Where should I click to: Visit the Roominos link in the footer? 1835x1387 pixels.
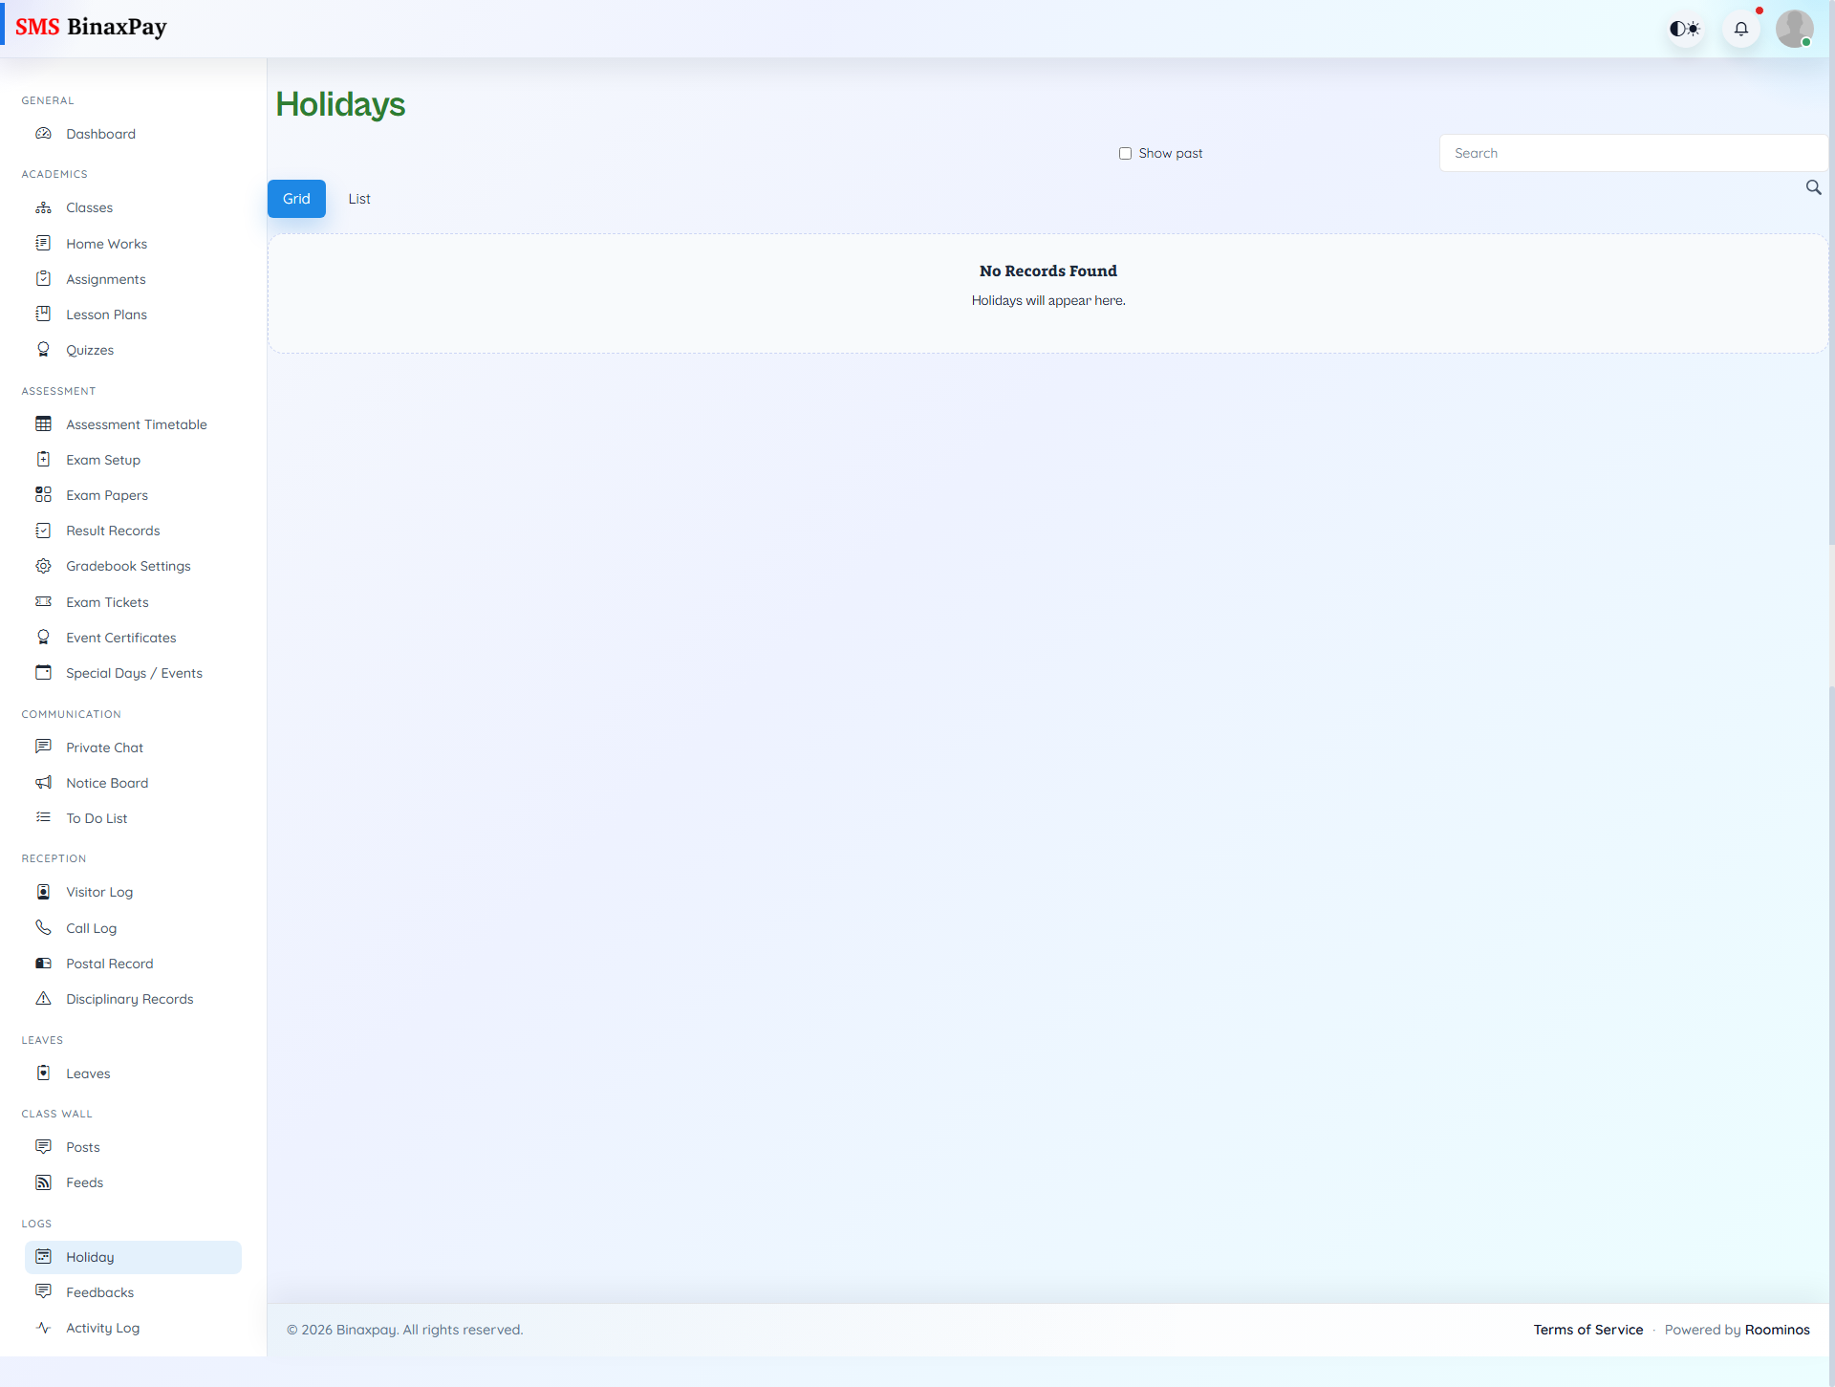pos(1777,1330)
